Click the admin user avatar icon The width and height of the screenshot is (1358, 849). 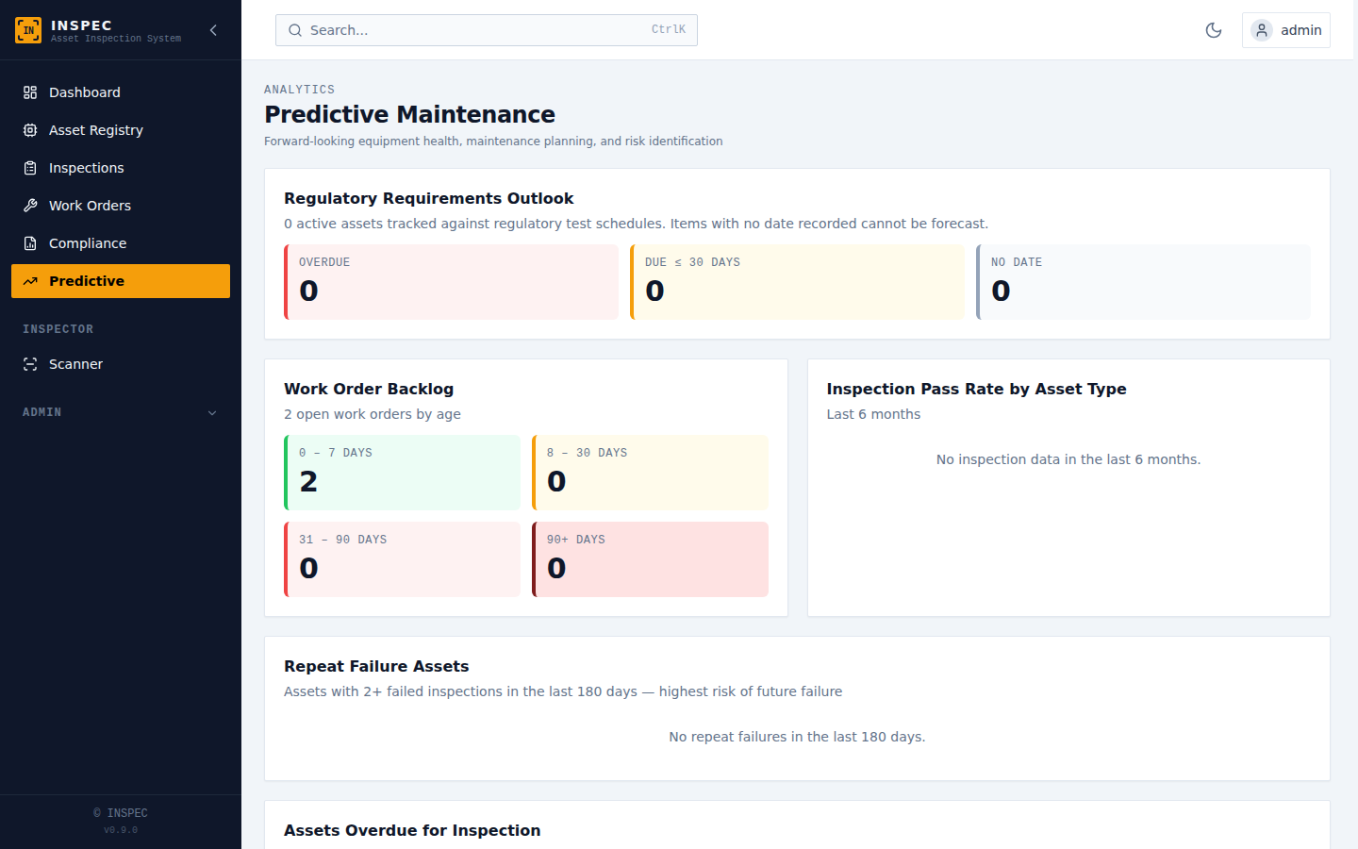pyautogui.click(x=1262, y=30)
